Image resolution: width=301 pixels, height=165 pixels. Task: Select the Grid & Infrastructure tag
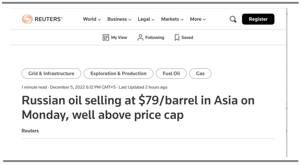click(x=51, y=73)
